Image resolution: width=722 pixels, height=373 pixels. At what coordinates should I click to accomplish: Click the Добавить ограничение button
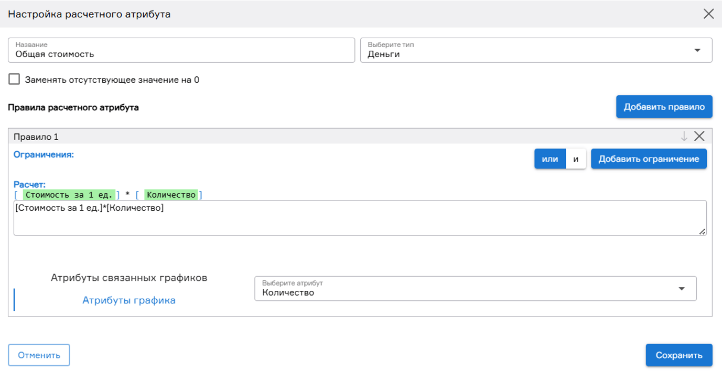[x=649, y=159]
